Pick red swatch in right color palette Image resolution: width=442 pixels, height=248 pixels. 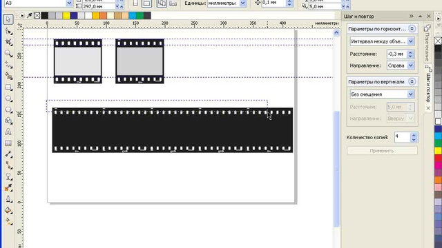pyautogui.click(x=438, y=158)
